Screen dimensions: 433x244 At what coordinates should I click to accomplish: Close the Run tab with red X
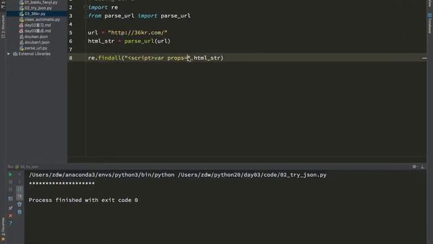click(x=10, y=216)
